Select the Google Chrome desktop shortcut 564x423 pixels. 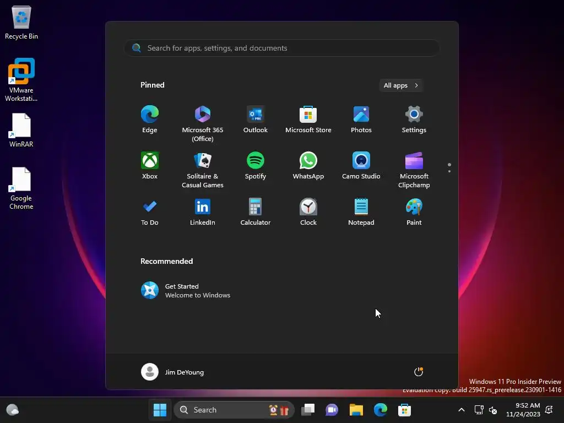click(x=21, y=188)
